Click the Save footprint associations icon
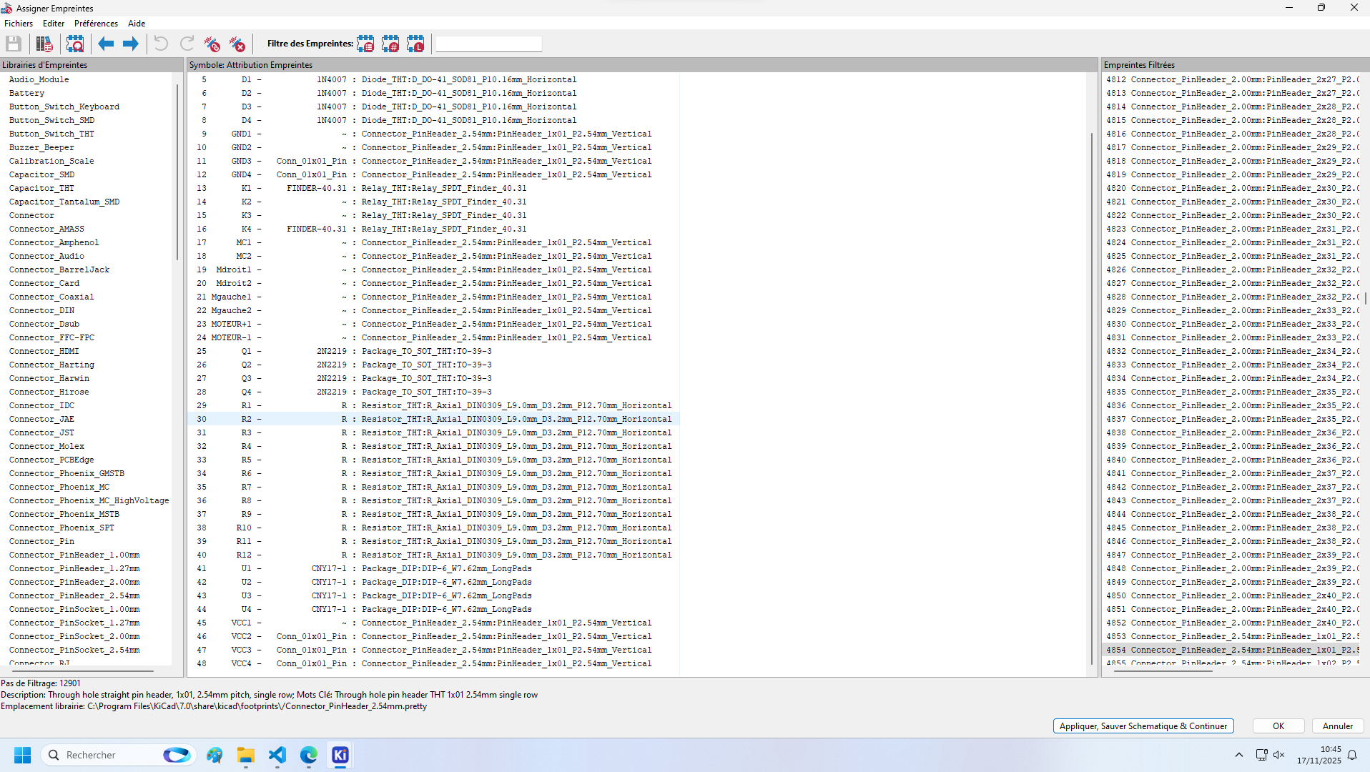This screenshot has width=1370, height=772. pyautogui.click(x=14, y=44)
